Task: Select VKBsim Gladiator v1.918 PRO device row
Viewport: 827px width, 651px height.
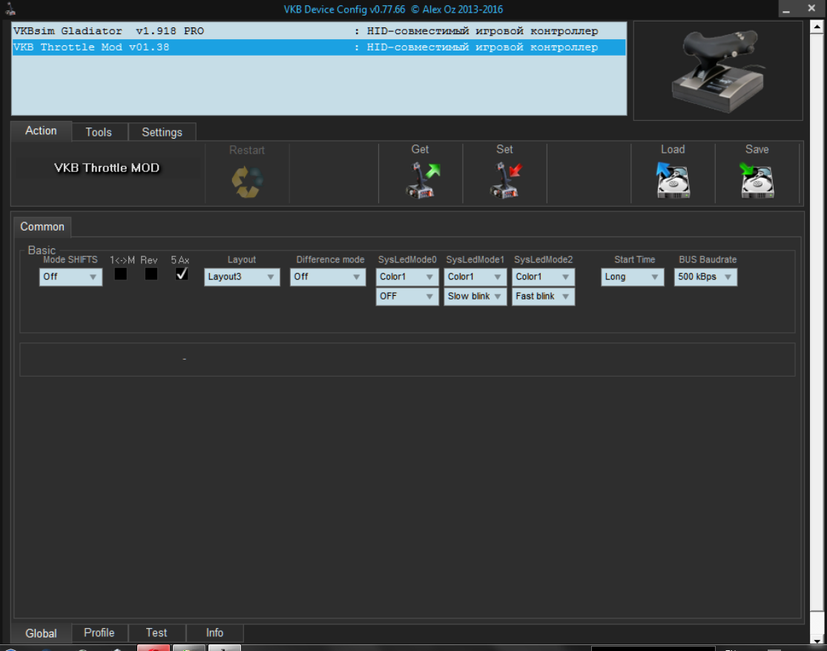Action: click(319, 31)
